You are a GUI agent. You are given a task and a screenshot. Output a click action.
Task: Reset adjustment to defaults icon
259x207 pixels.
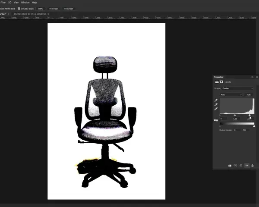tap(241, 166)
